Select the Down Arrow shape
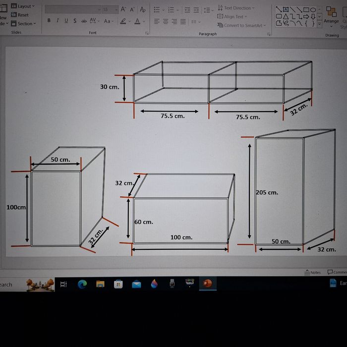The width and height of the screenshot is (347, 347). click(313, 16)
